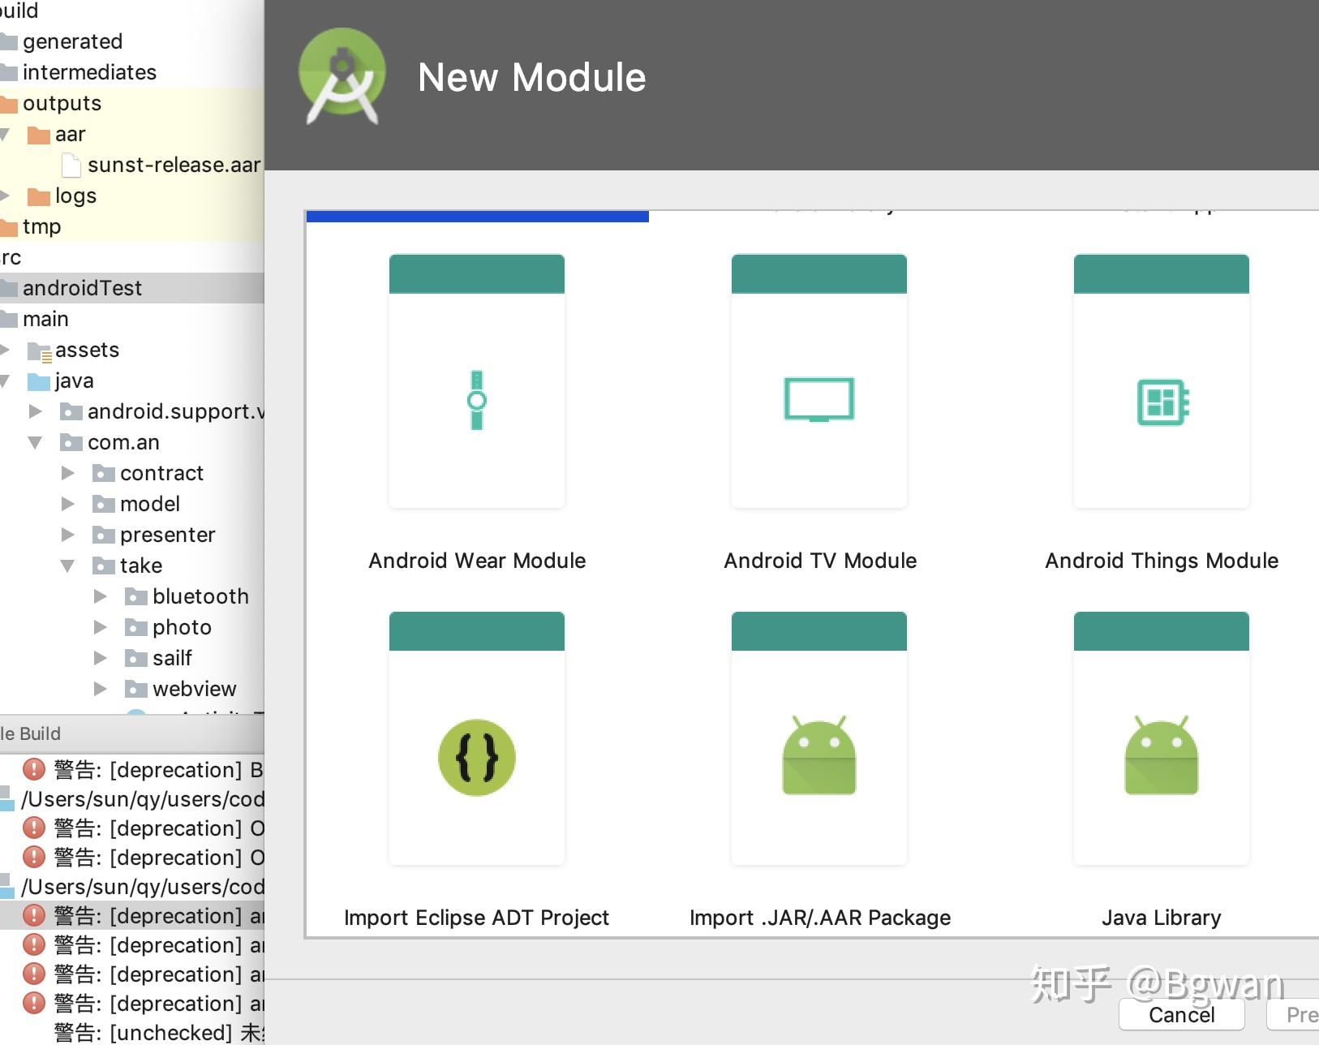This screenshot has height=1045, width=1319.
Task: Choose the Java Library module icon
Action: point(1161,757)
